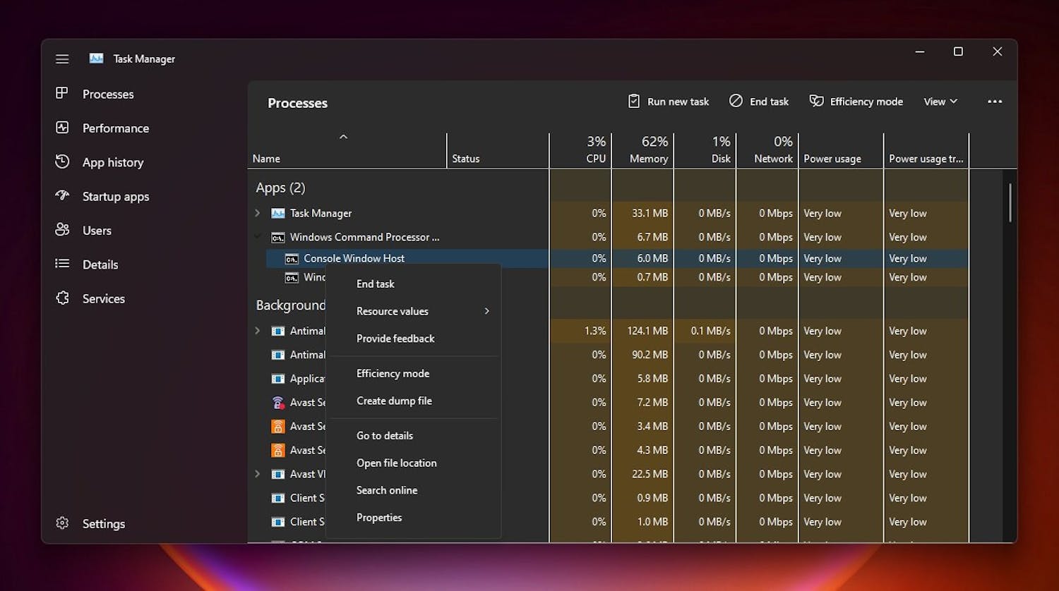The image size is (1059, 591).
Task: Open the More options ellipsis menu
Action: 995,102
